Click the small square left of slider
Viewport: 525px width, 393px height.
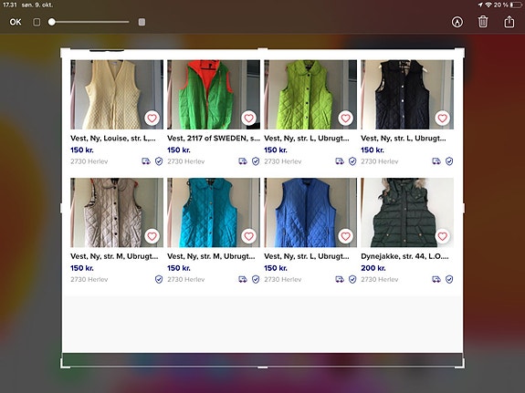click(x=37, y=22)
